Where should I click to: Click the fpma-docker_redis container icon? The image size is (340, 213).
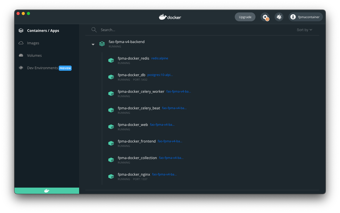111,60
